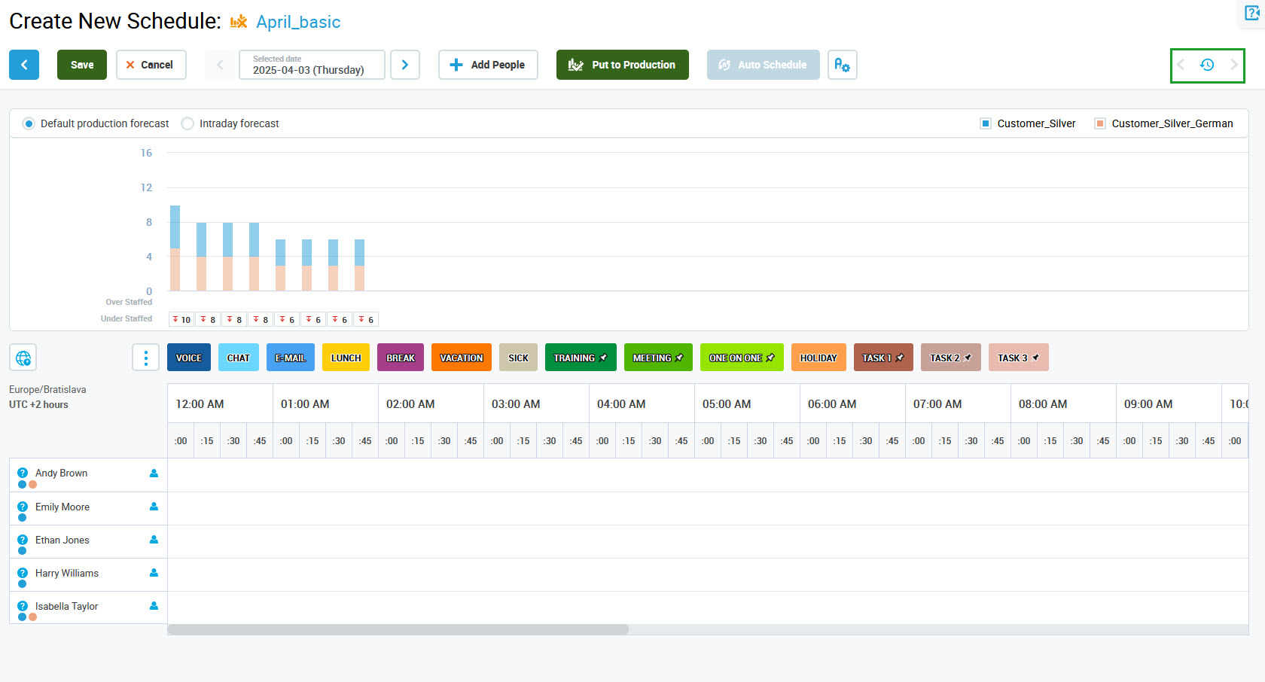Select Default production forecast radio
1265x682 pixels.
(29, 123)
